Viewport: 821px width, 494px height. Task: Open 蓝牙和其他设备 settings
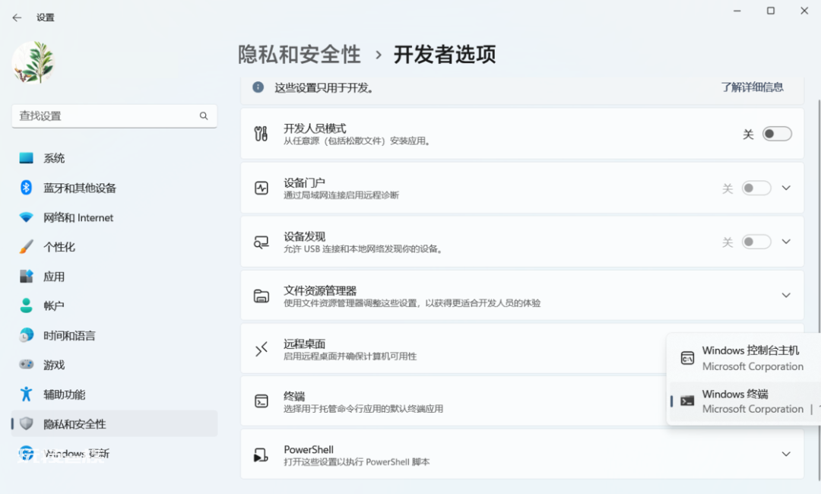coord(114,188)
